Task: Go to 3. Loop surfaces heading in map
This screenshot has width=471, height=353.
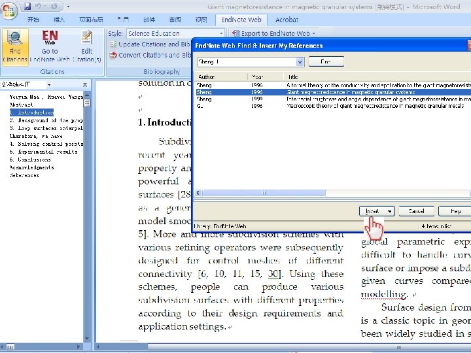Action: [x=46, y=128]
